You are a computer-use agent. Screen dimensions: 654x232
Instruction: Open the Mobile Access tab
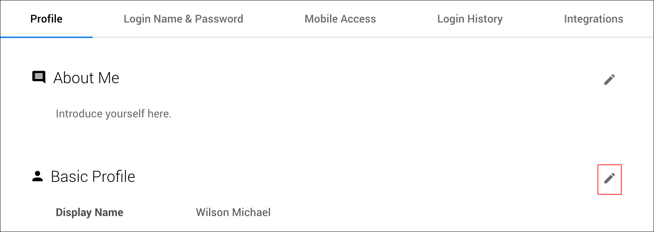340,19
